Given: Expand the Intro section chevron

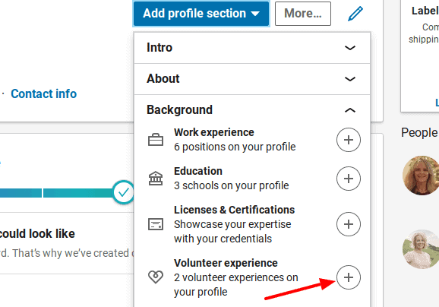Looking at the screenshot, I should tap(349, 48).
